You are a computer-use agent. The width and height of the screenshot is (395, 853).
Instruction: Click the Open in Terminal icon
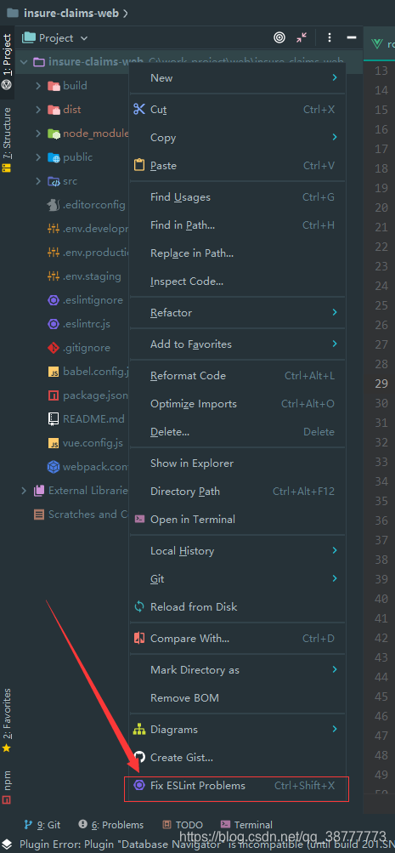point(139,519)
